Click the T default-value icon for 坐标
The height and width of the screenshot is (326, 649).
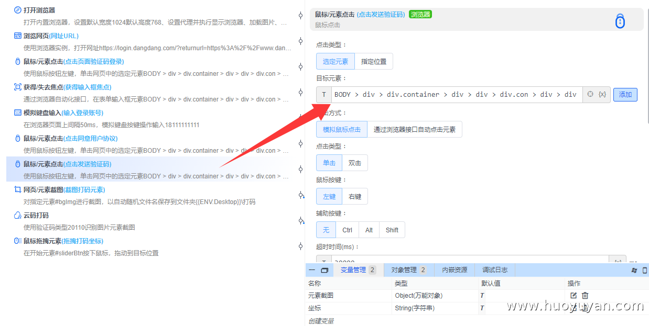pos(482,308)
